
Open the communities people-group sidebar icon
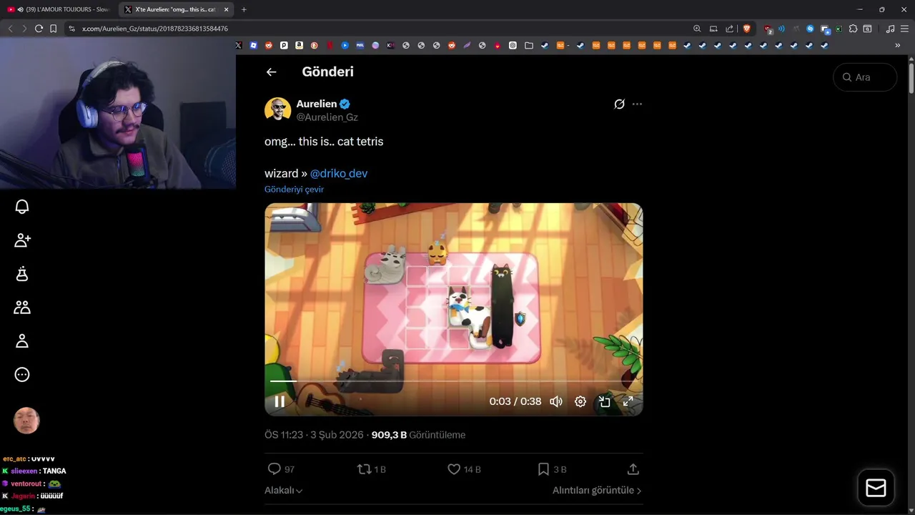click(22, 307)
